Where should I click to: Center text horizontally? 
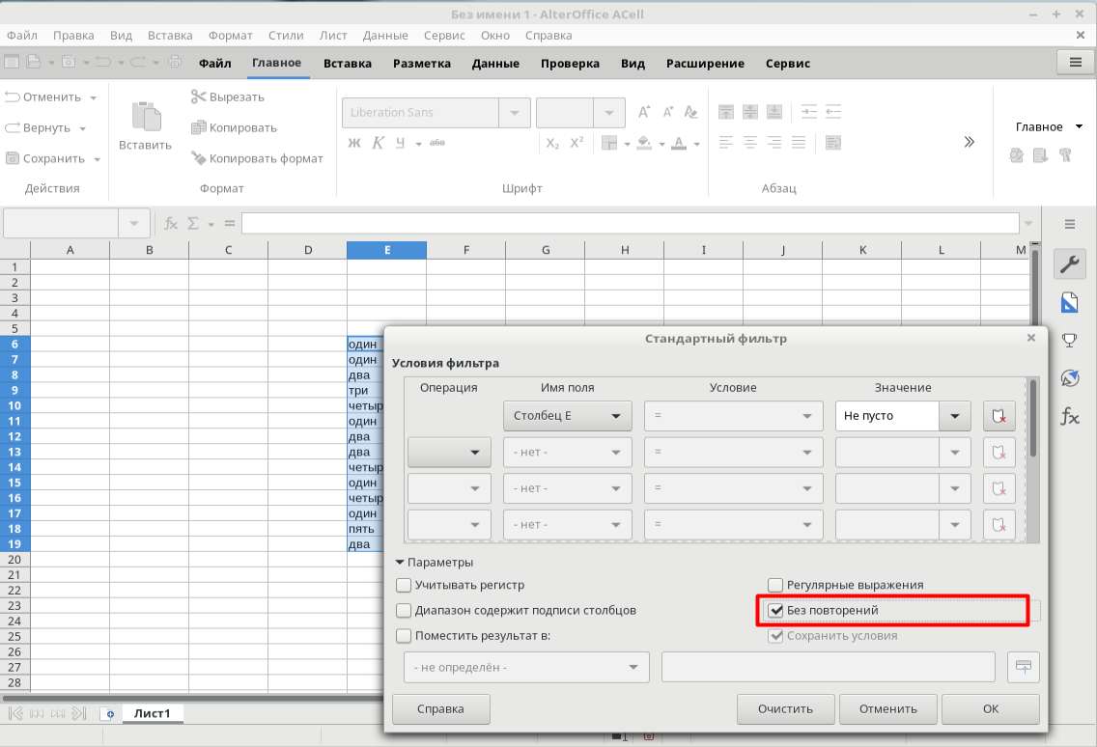point(750,143)
